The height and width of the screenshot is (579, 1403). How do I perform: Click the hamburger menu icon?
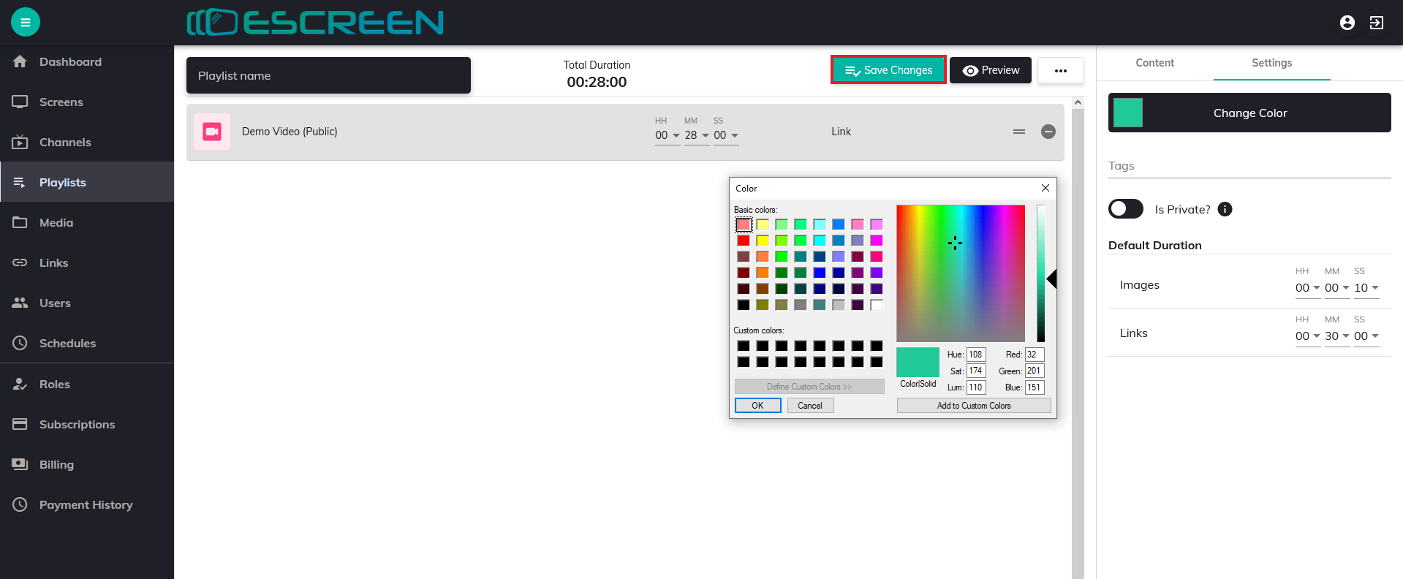click(x=26, y=23)
